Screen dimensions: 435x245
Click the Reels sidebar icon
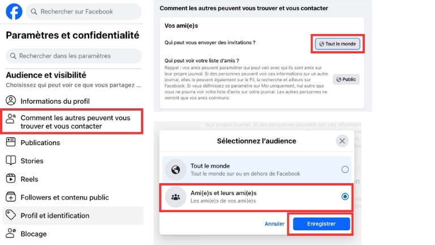click(x=11, y=179)
